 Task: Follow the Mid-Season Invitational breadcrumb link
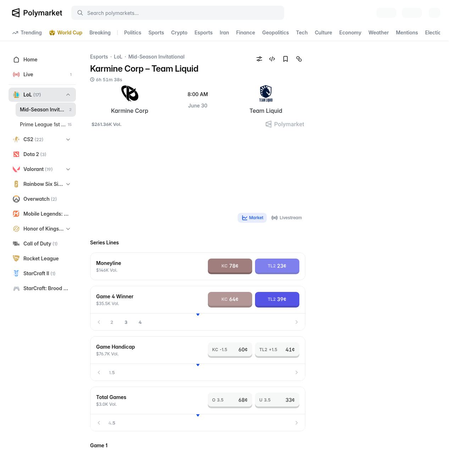156,57
